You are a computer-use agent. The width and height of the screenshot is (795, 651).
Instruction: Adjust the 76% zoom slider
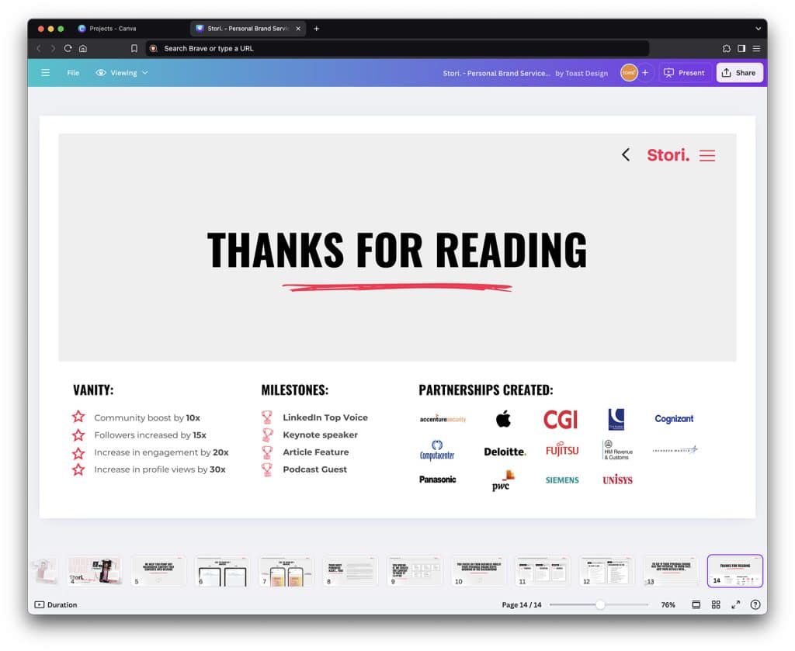pyautogui.click(x=599, y=604)
